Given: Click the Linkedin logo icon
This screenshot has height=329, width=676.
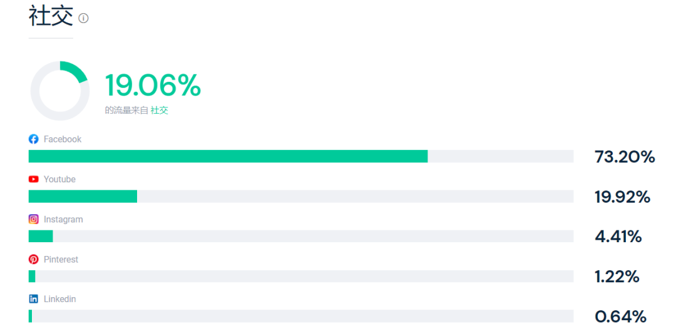Looking at the screenshot, I should [34, 299].
